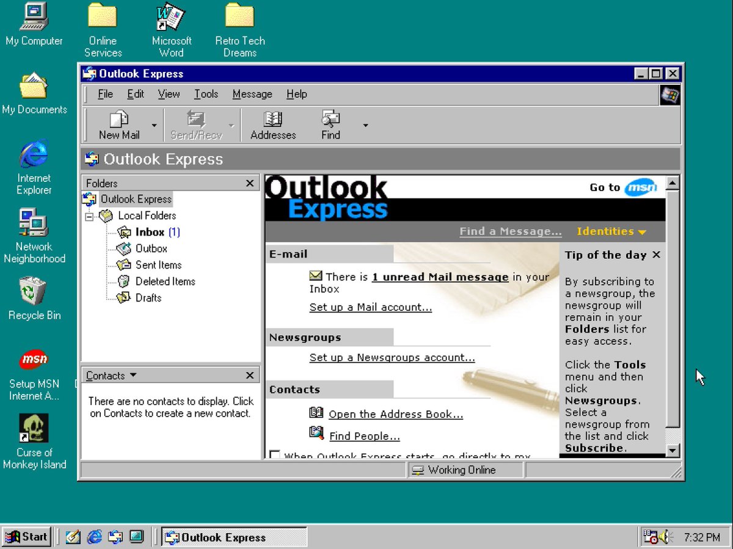This screenshot has width=733, height=549.
Task: Click the Show Desktop quick launch icon
Action: pyautogui.click(x=136, y=537)
